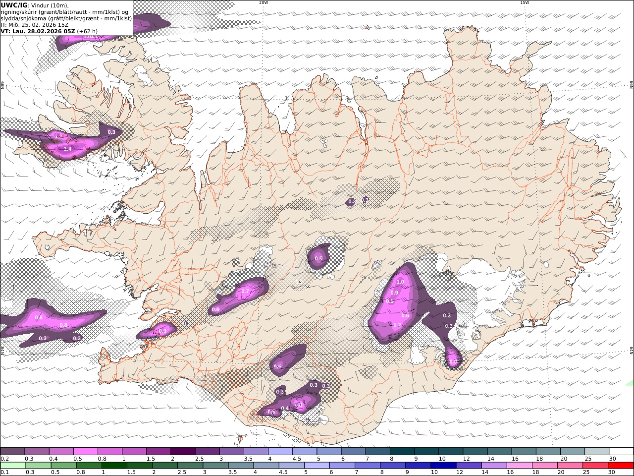Click the UWC/IG title in the header box
634x476 pixels.
(14, 5)
